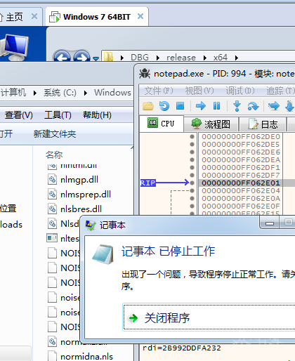Open the 日志 log tab
This screenshot has height=361, width=295.
click(x=263, y=124)
